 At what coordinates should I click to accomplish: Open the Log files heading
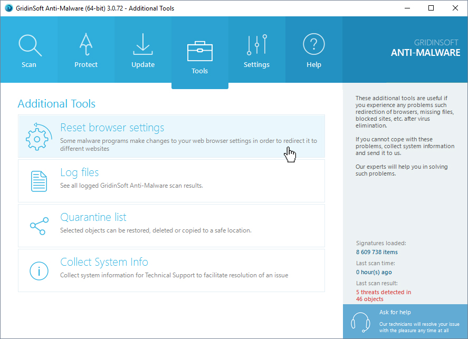(x=79, y=172)
